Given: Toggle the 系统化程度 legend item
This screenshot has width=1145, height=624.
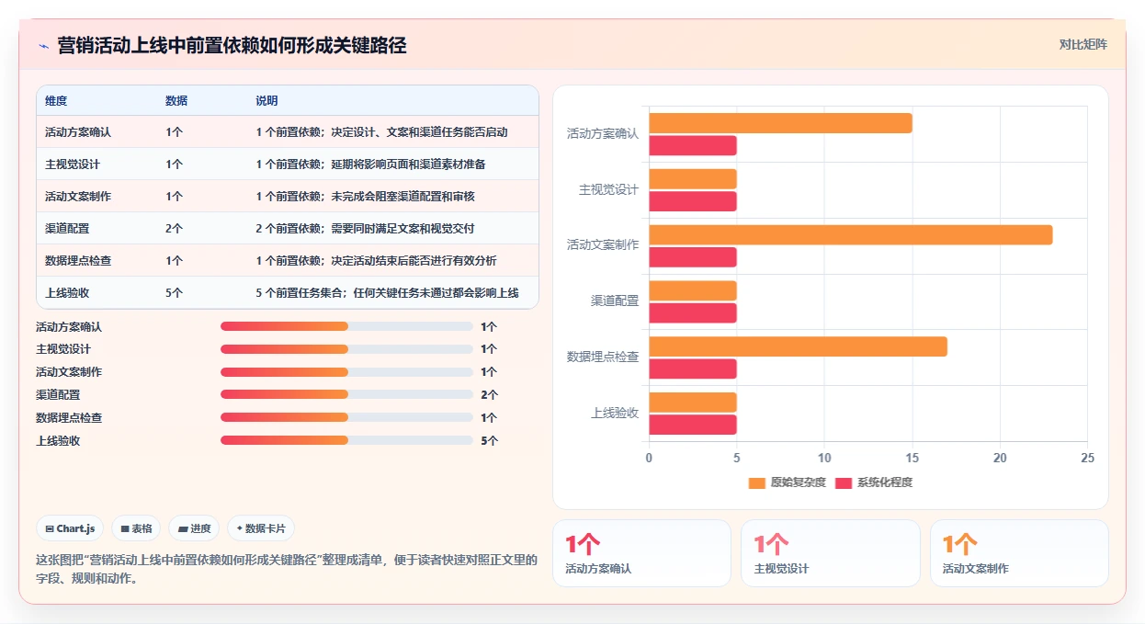Looking at the screenshot, I should 874,482.
